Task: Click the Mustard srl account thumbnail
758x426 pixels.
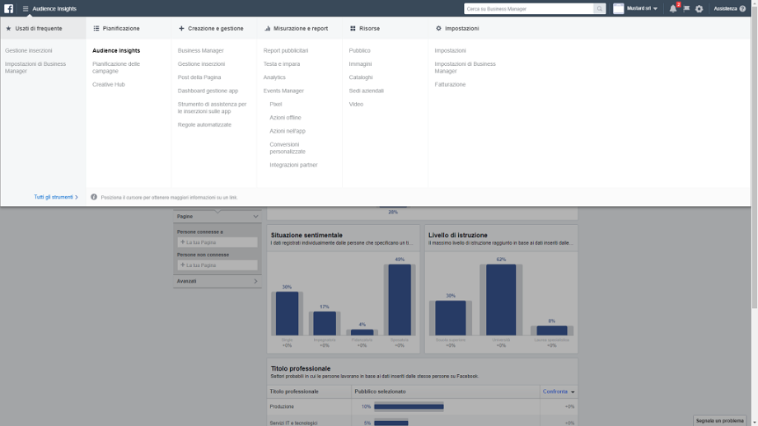Action: click(x=618, y=9)
